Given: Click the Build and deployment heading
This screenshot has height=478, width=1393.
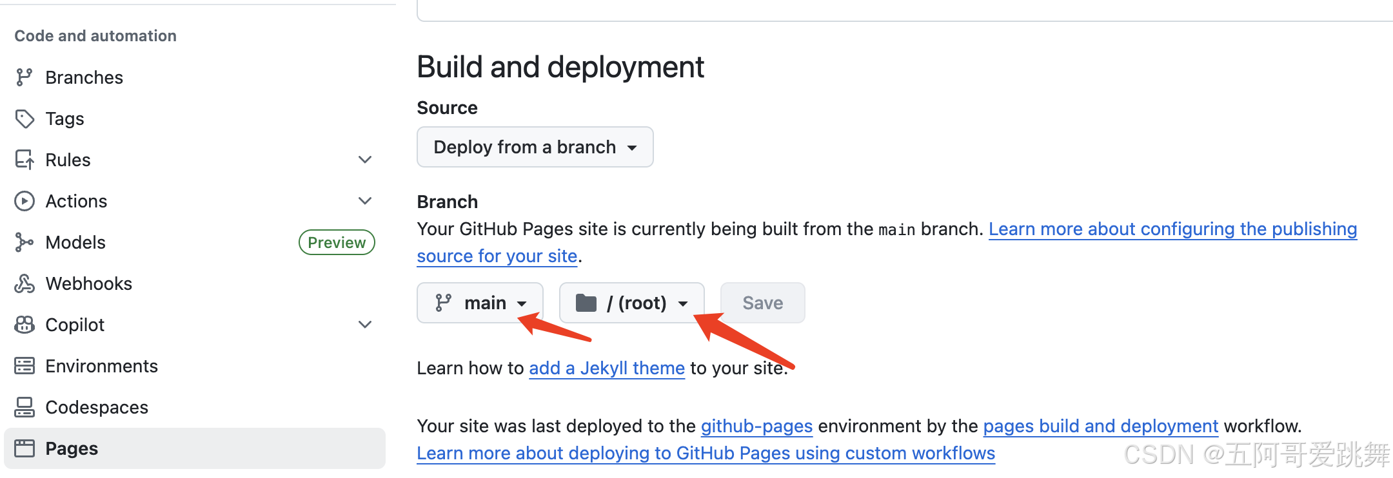Looking at the screenshot, I should (560, 67).
